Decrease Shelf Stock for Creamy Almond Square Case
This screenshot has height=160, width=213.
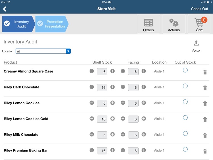tap(92, 71)
